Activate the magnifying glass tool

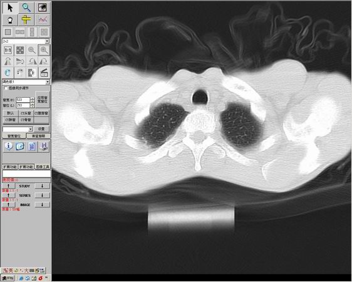click(26, 8)
